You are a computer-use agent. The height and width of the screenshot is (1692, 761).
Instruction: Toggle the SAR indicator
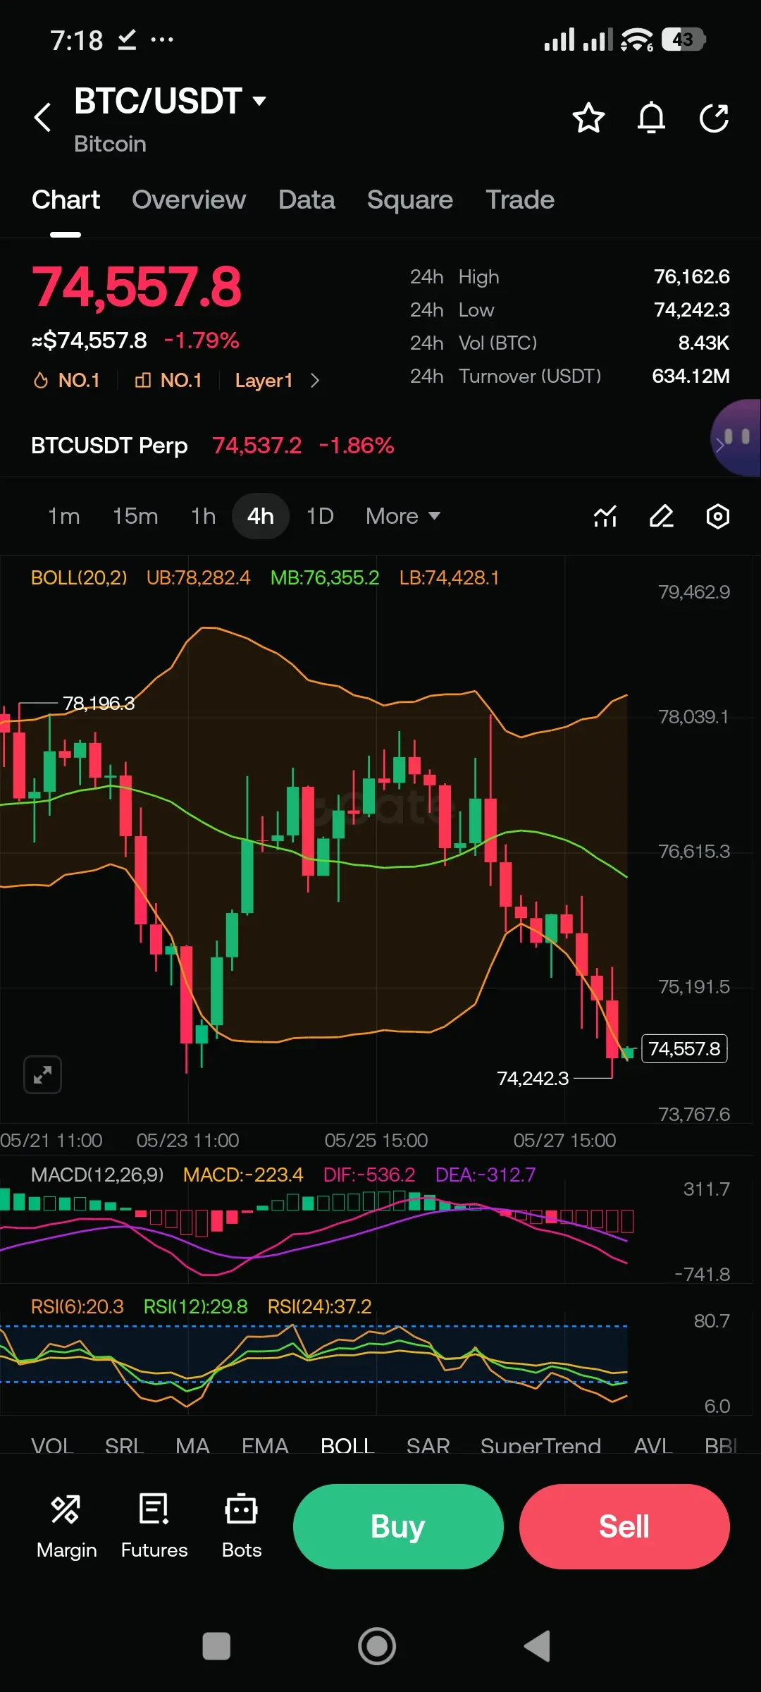point(428,1445)
